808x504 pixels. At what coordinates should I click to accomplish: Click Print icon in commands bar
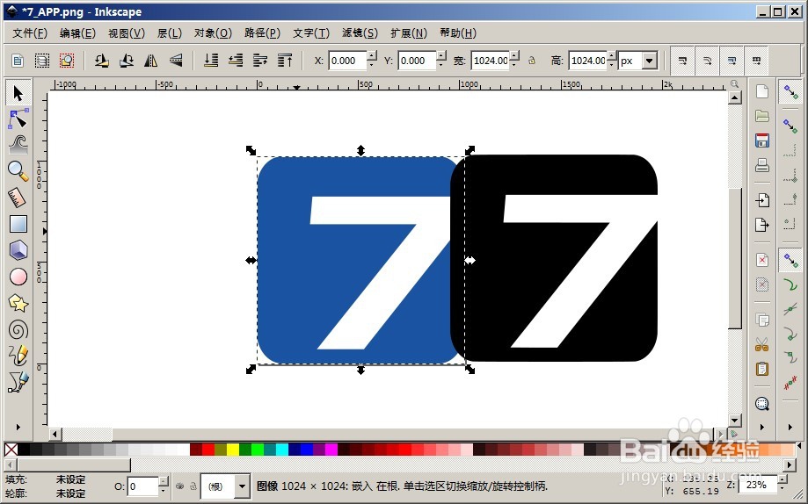coord(761,165)
